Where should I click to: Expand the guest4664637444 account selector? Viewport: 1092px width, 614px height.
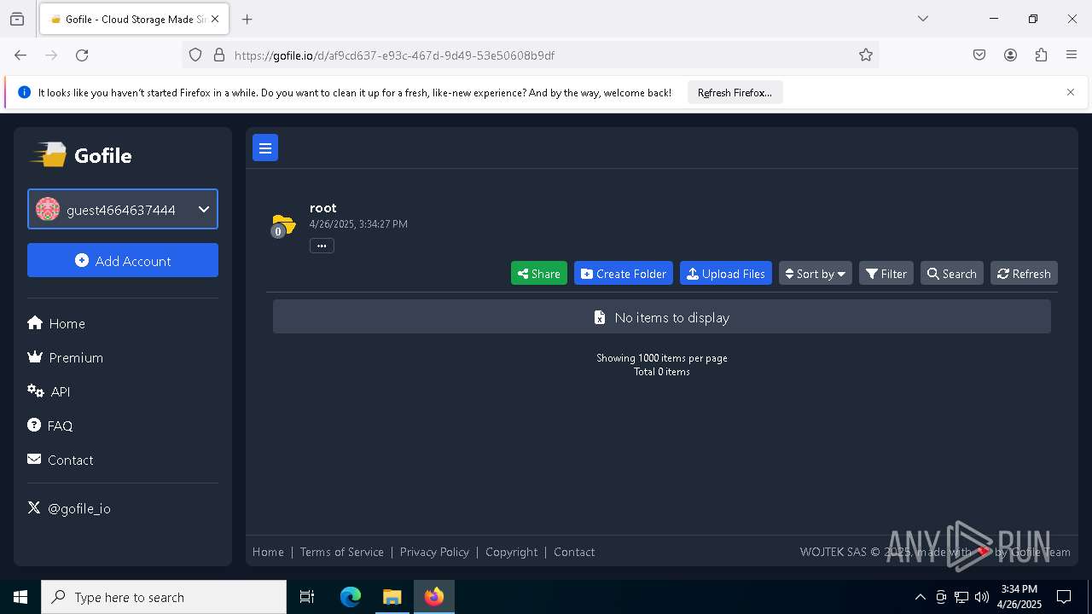coord(123,210)
